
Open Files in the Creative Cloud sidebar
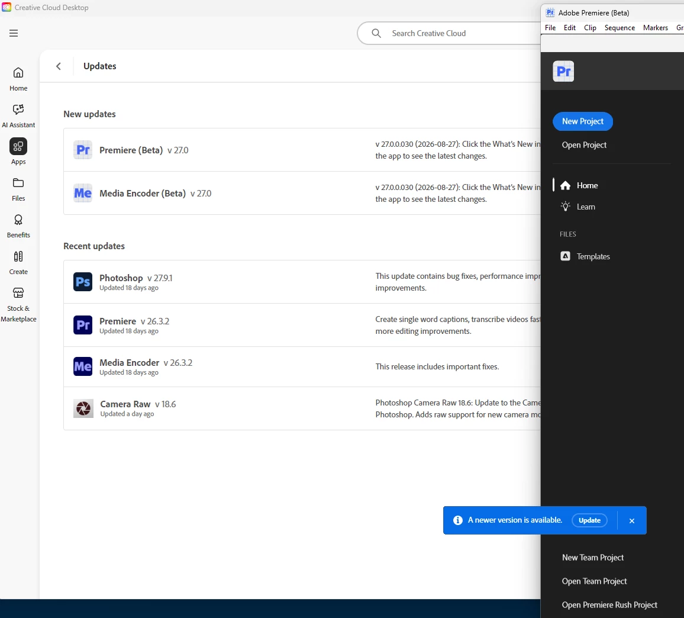click(18, 189)
